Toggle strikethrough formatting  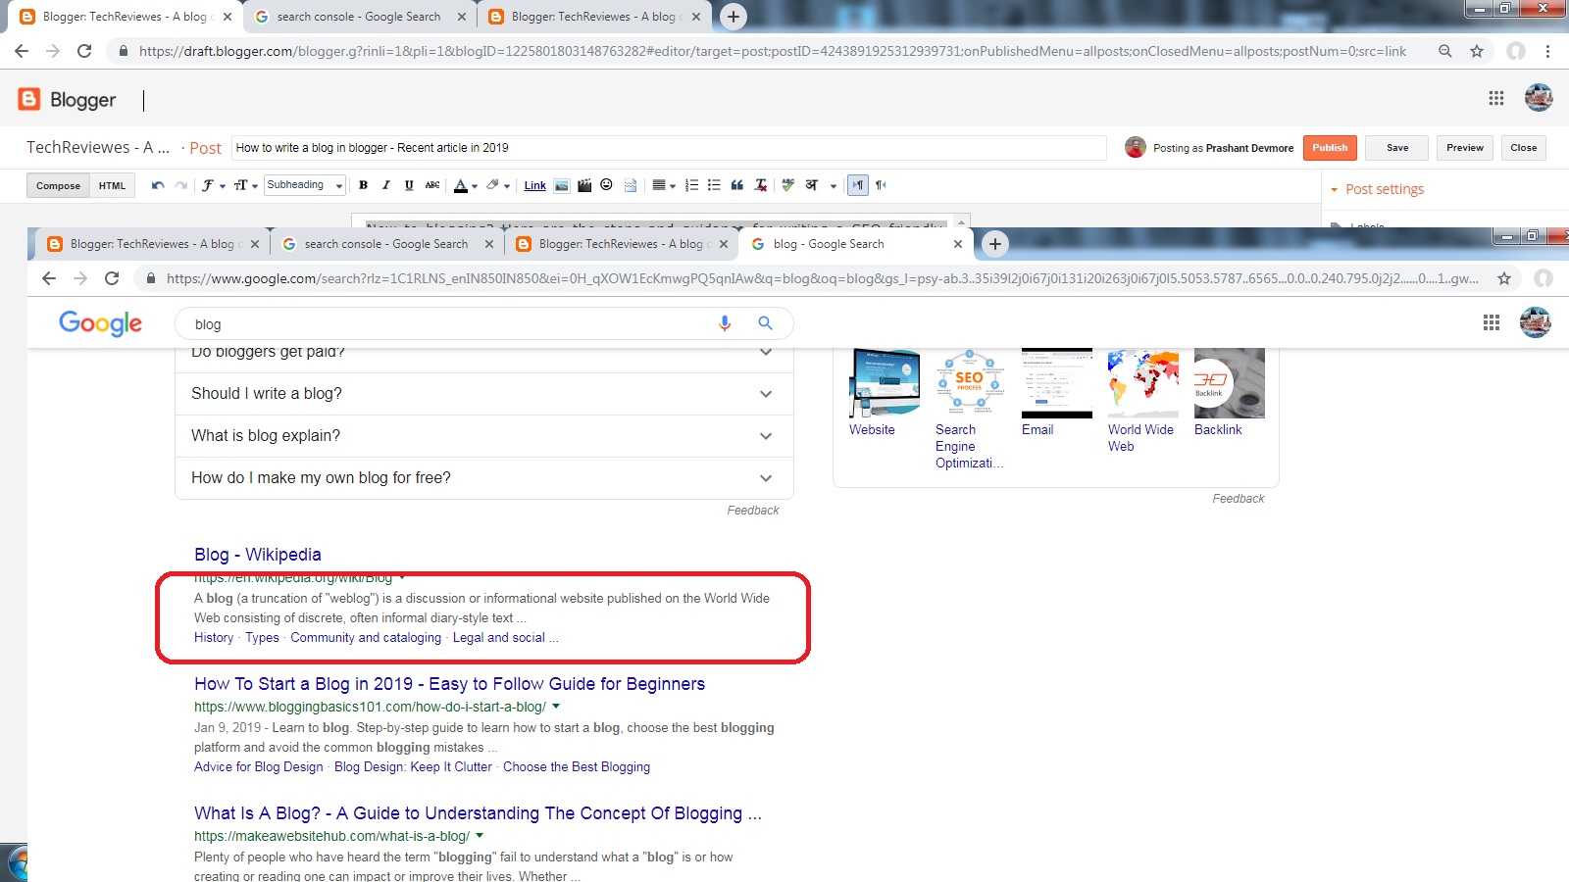click(x=432, y=185)
